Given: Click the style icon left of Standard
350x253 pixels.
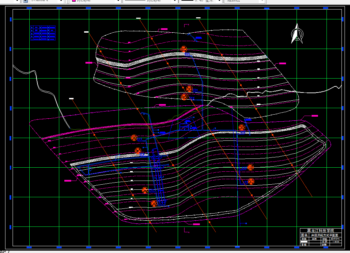Looking at the screenshot, I should pos(25,1).
